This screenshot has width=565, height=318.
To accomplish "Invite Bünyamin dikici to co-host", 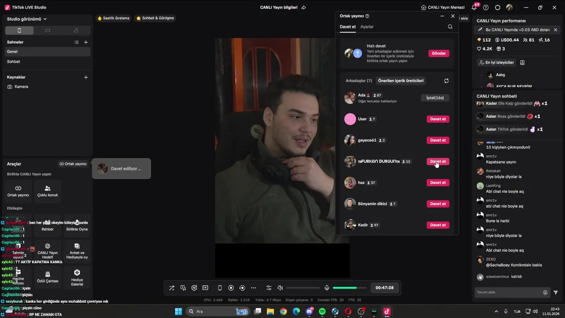I will tap(438, 204).
